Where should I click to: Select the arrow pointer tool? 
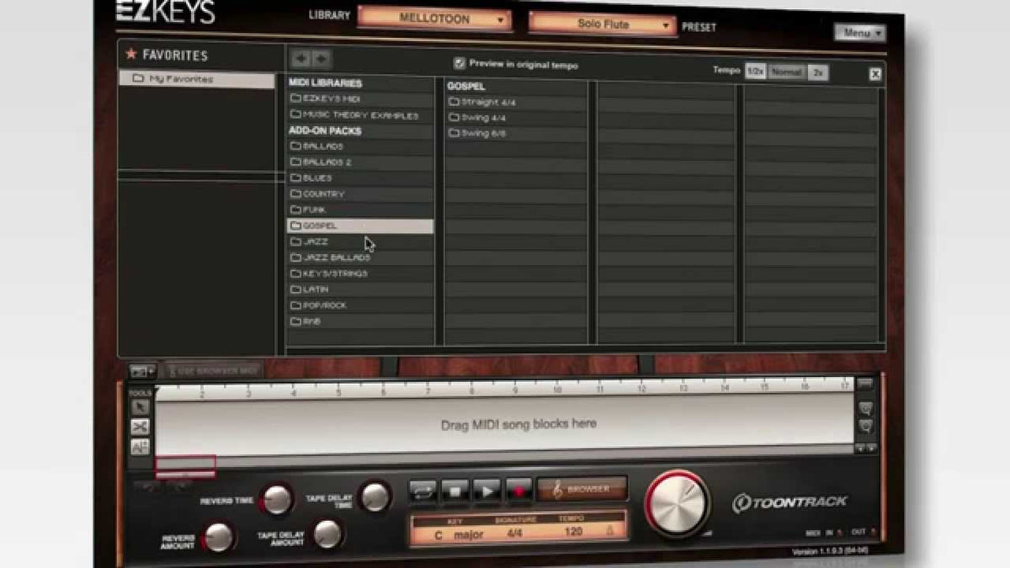[x=140, y=407]
